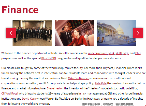
Task: Open the Capitol building photo
Action: pyautogui.click(x=116, y=33)
